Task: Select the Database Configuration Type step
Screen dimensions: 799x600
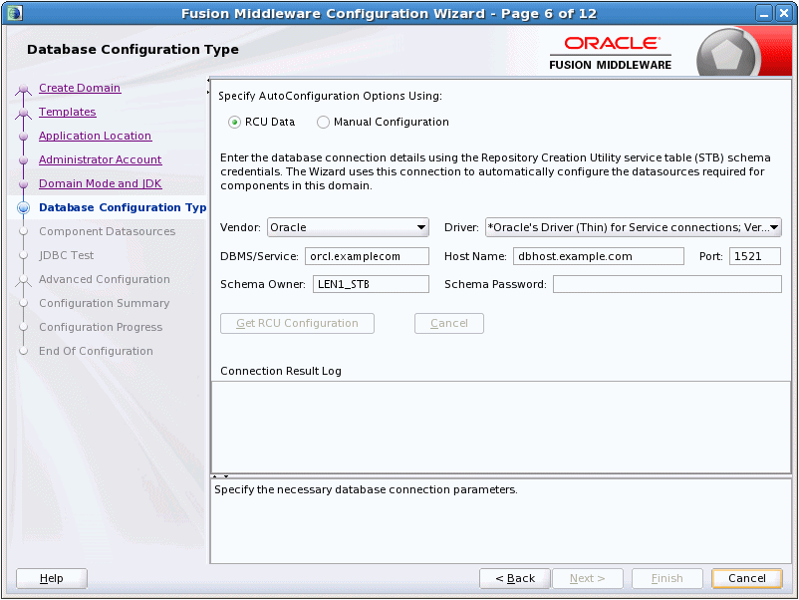Action: [x=123, y=207]
